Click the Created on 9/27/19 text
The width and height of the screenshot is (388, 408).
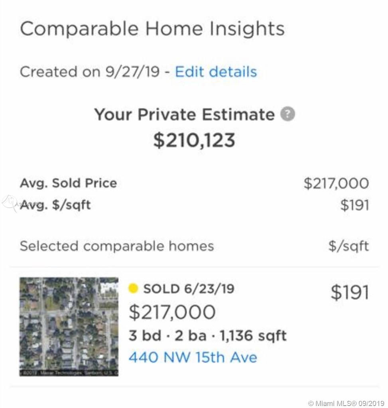tap(90, 72)
